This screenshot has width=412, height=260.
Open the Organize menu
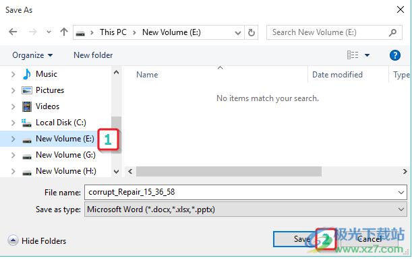[x=32, y=55]
